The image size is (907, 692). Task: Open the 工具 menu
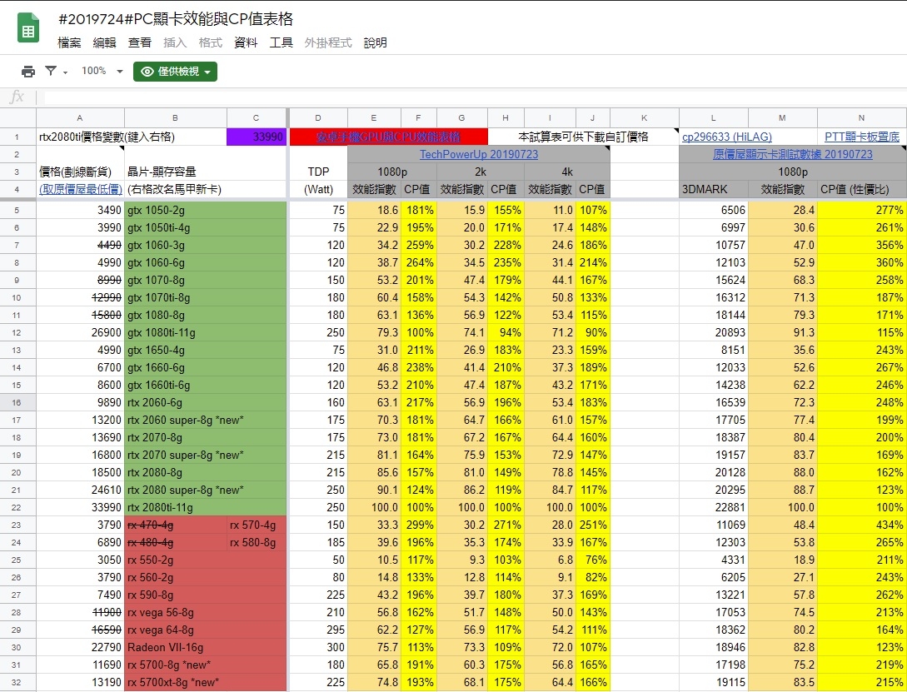[x=282, y=42]
